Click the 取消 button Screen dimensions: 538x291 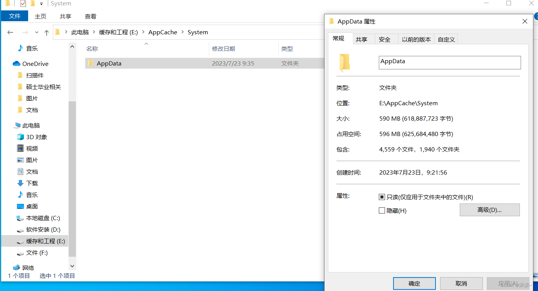coord(461,283)
